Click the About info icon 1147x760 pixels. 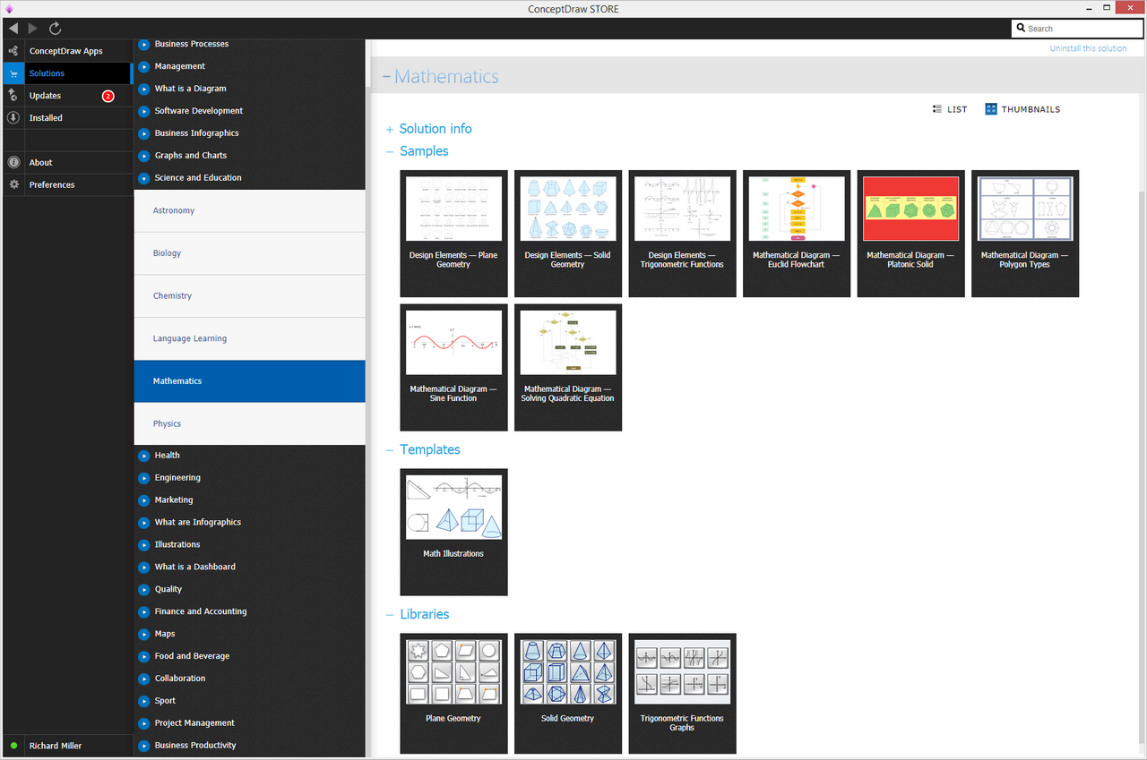tap(13, 163)
